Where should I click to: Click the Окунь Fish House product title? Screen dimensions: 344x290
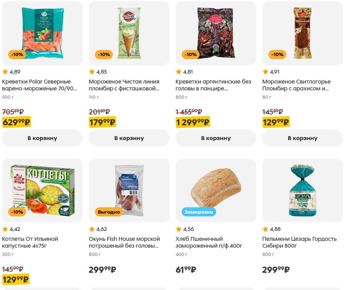[x=124, y=242]
